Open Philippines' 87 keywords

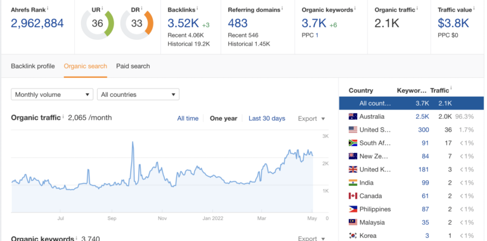pyautogui.click(x=425, y=209)
